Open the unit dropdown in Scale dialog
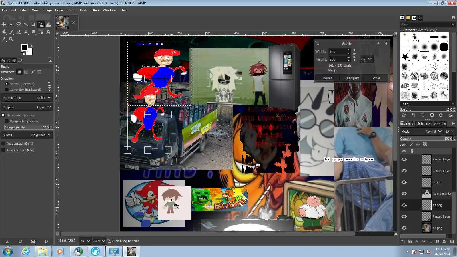 (x=366, y=59)
